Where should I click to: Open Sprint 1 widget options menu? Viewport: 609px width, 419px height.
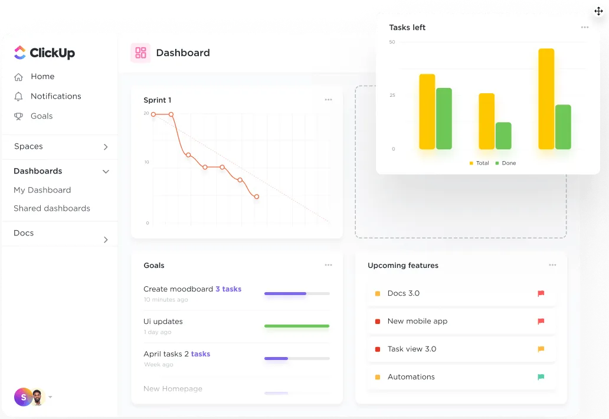pyautogui.click(x=328, y=100)
